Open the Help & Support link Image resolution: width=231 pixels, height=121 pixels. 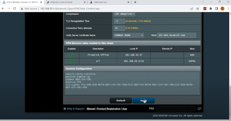tap(75, 109)
